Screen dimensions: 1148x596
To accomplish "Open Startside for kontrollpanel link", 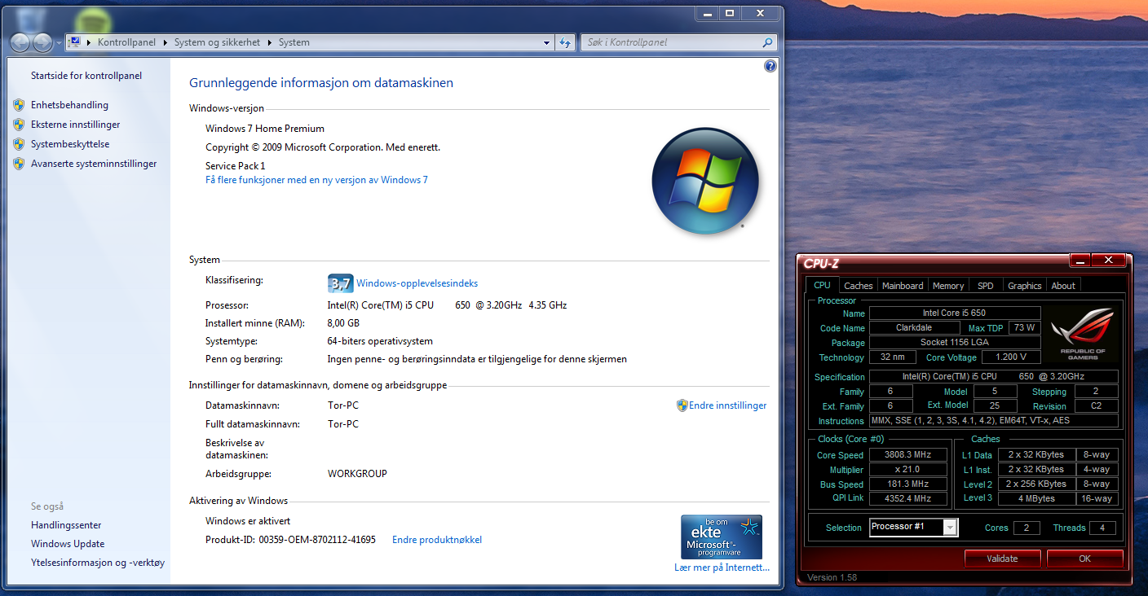I will click(86, 76).
